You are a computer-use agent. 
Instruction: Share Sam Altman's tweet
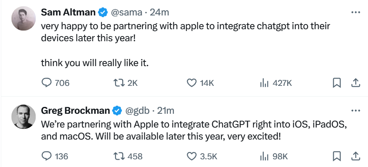tap(355, 83)
